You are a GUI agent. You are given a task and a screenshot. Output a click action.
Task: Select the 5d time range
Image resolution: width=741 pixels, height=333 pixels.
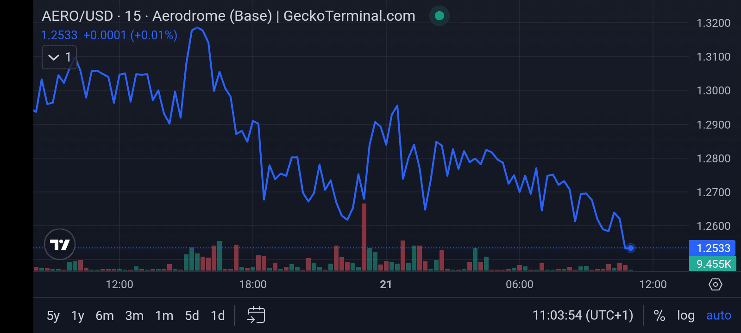pyautogui.click(x=192, y=315)
